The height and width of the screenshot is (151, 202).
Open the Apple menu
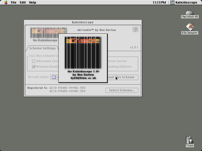point(6,3)
